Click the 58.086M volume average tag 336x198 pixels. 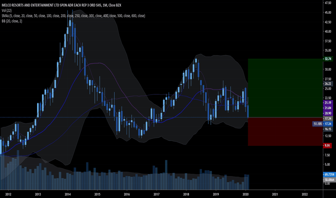(330, 180)
